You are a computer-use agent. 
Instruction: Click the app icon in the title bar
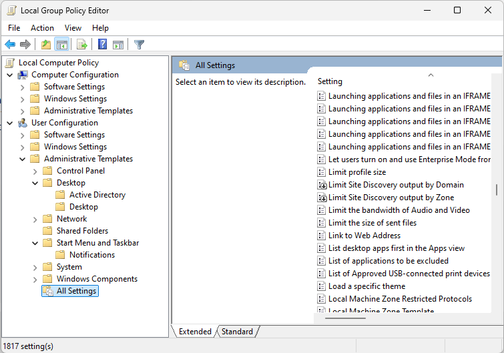pos(11,11)
